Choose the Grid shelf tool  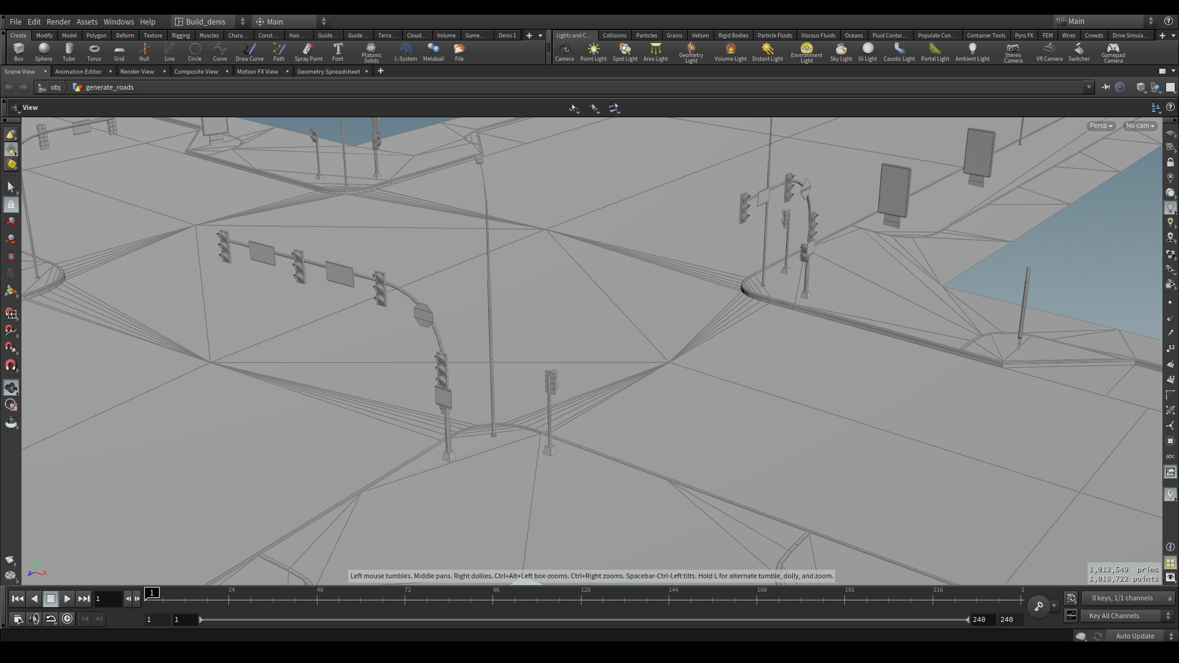click(119, 52)
